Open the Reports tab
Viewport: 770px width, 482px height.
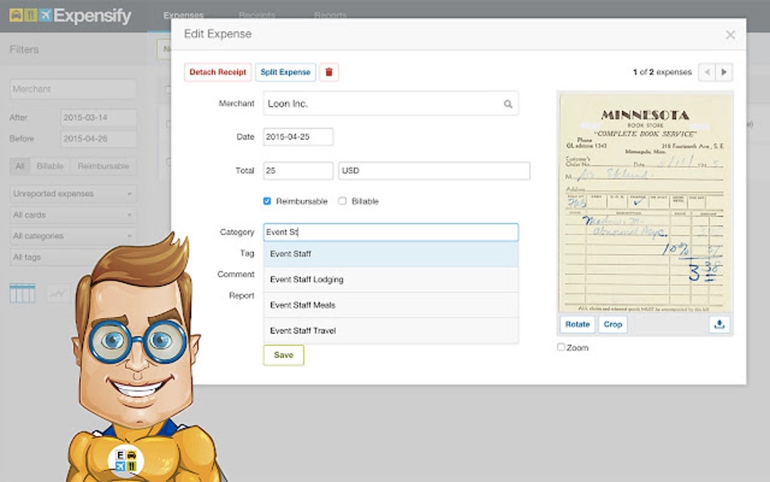click(330, 15)
